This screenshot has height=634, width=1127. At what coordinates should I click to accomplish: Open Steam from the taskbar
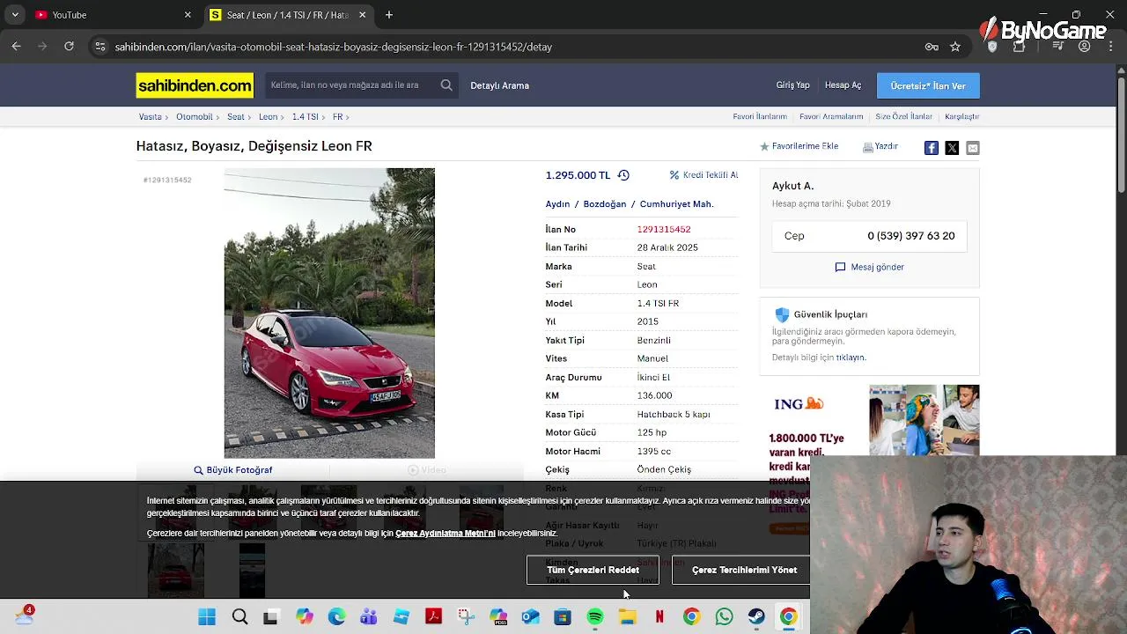[756, 617]
